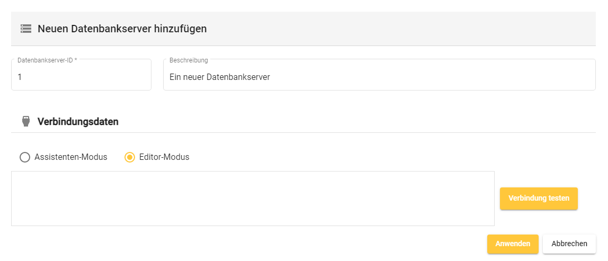
Task: Select the Assistenten-Modus radio button
Action: 24,157
